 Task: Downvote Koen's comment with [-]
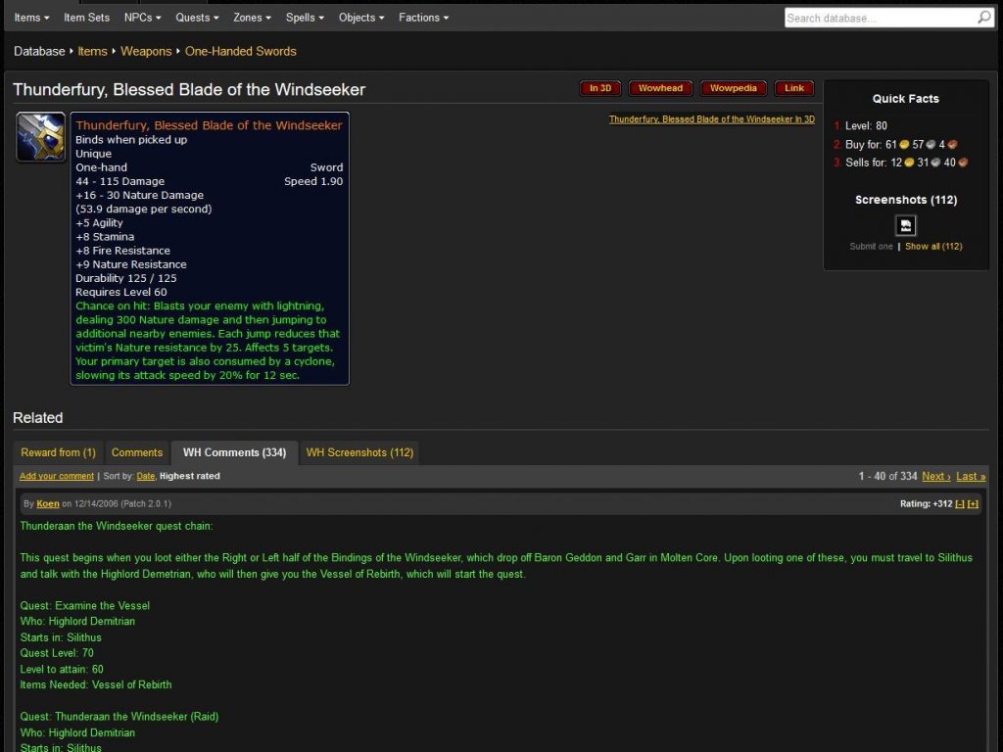960,504
